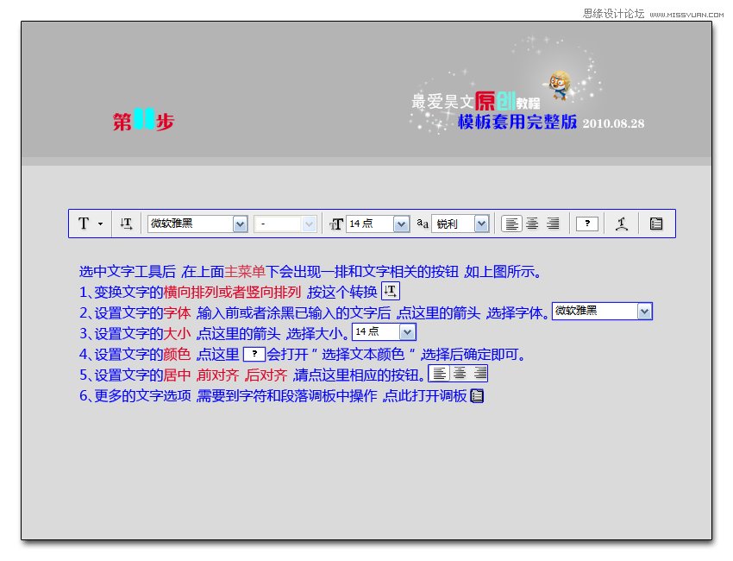Image resolution: width=733 pixels, height=561 pixels.
Task: Click right align icon beside line 5
Action: click(479, 374)
